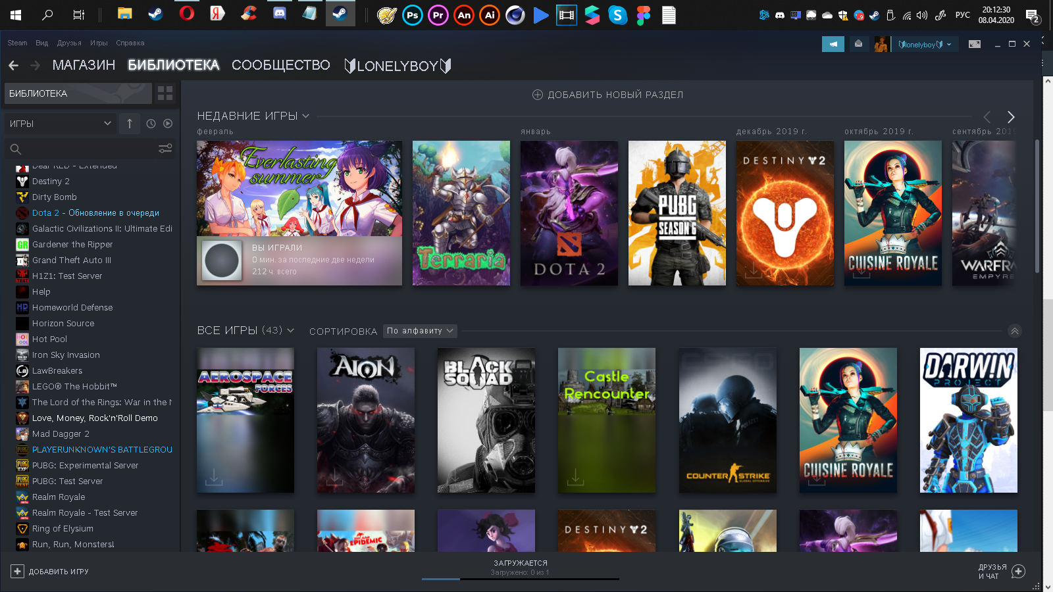Open the envelope inbox icon
Viewport: 1053px width, 592px height.
pos(858,44)
